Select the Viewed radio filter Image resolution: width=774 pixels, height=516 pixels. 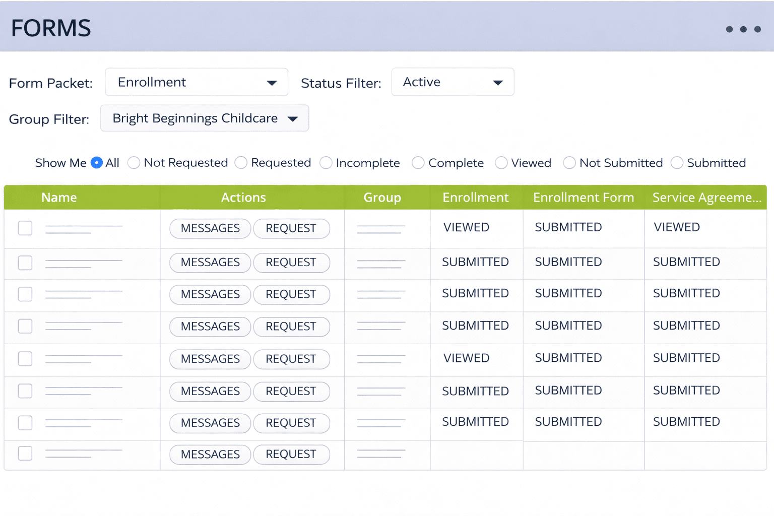coord(501,163)
